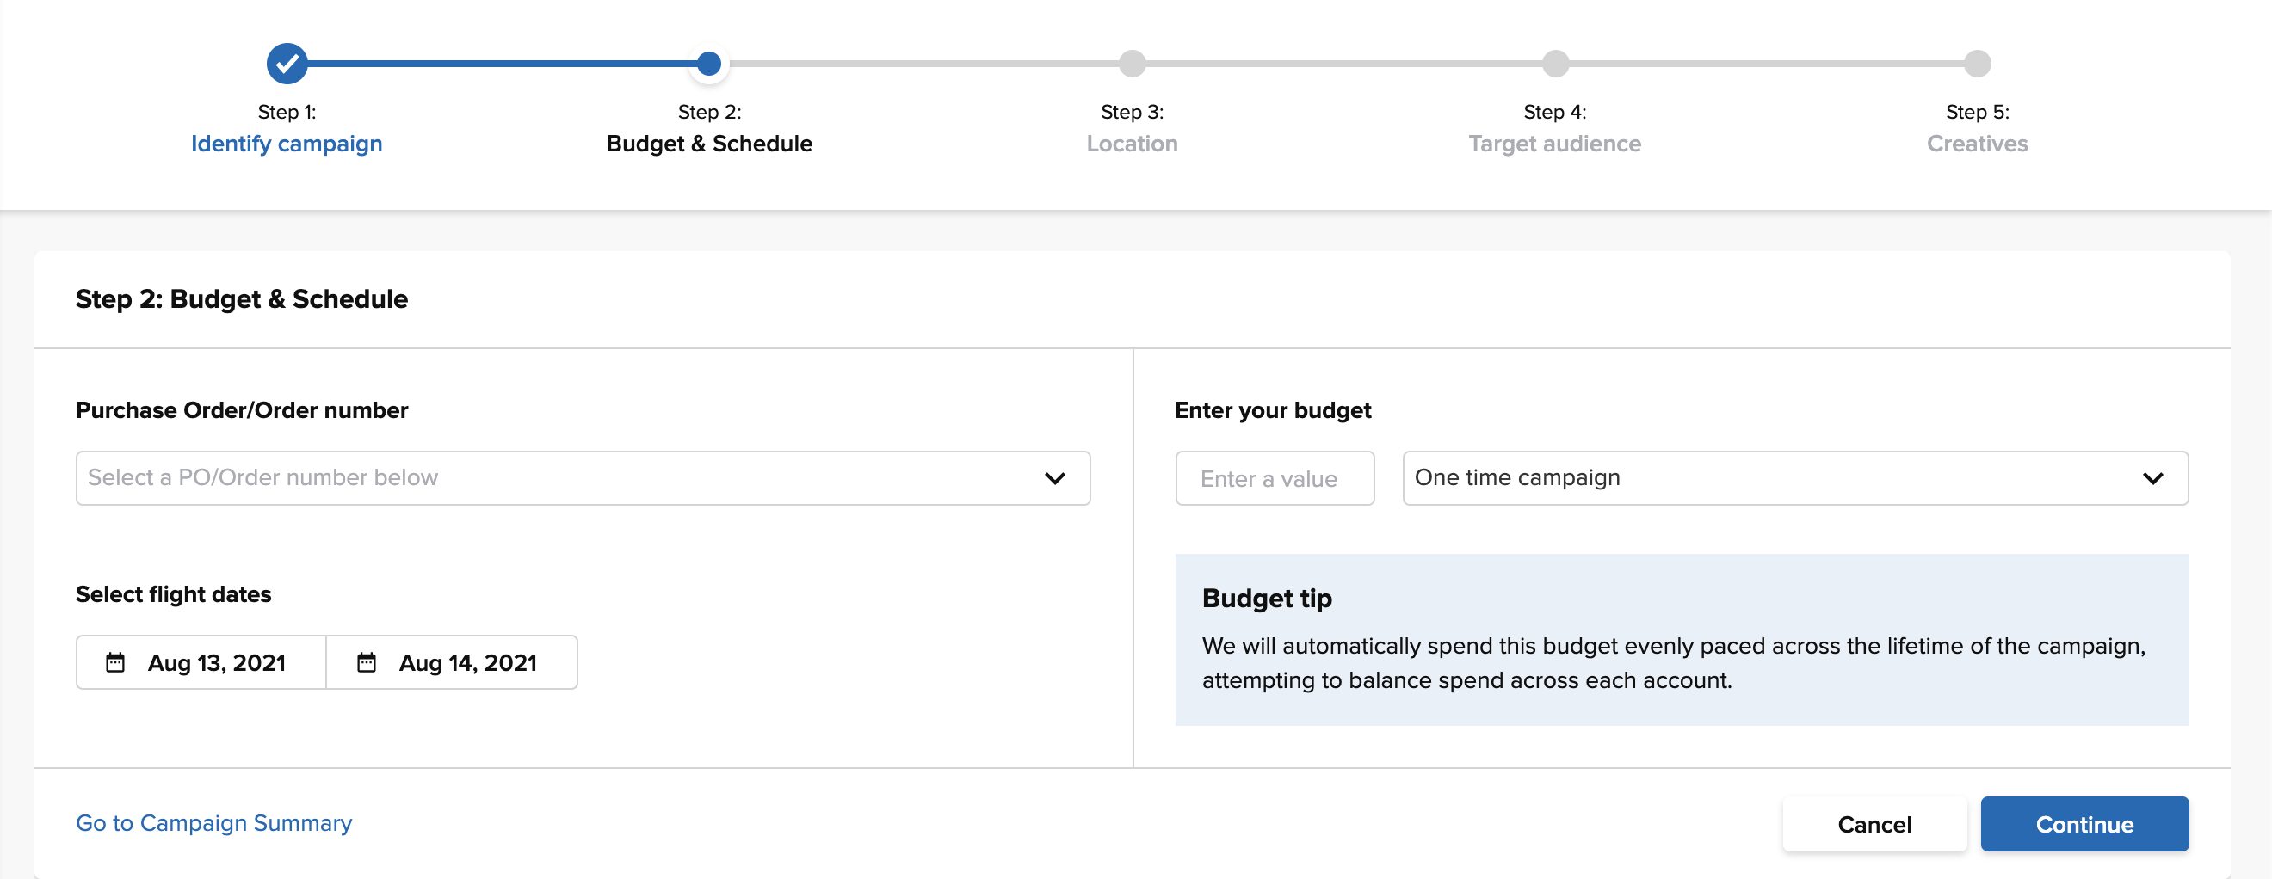Open the end date Aug 14, 2021

[452, 662]
